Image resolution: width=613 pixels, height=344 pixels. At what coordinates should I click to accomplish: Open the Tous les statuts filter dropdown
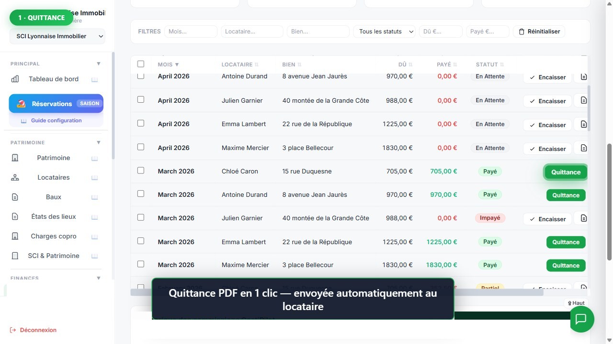click(x=385, y=32)
